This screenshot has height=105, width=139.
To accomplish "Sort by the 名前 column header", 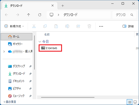I will (x=47, y=35).
